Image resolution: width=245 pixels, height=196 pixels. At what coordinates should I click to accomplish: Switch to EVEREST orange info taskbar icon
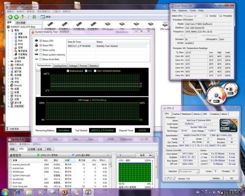pyautogui.click(x=64, y=192)
